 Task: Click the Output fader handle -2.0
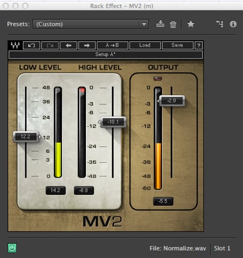[x=172, y=100]
